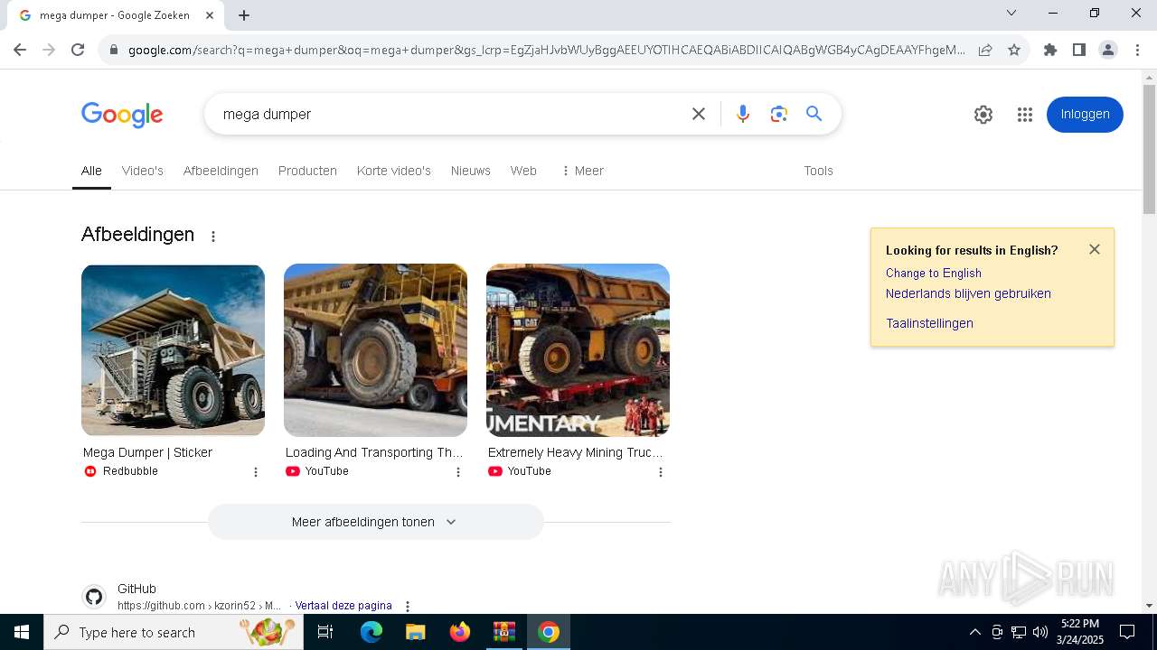Click Windows taskbar search field
This screenshot has width=1157, height=650.
(174, 632)
